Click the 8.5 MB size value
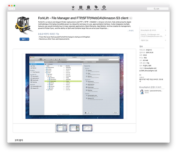 (145, 60)
